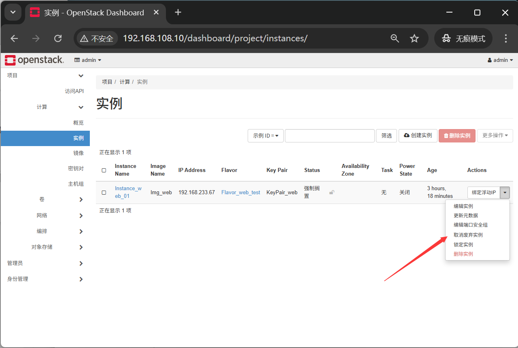The width and height of the screenshot is (518, 348).
Task: Click the instance filter text field
Action: [x=330, y=136]
